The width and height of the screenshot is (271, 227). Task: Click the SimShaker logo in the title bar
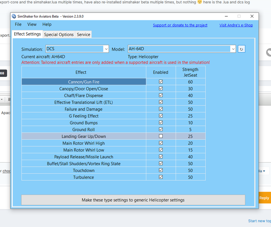[13, 16]
